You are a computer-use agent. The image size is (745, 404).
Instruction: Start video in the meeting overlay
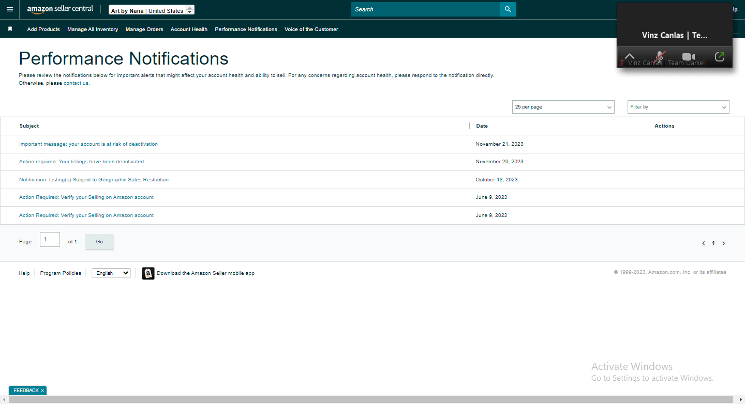click(x=688, y=57)
